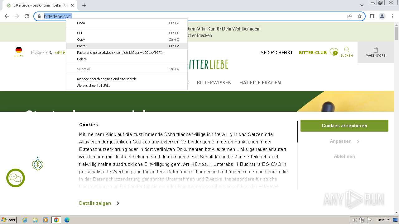Click bitterliebe.com address bar
399x224 pixels.
pos(199,16)
